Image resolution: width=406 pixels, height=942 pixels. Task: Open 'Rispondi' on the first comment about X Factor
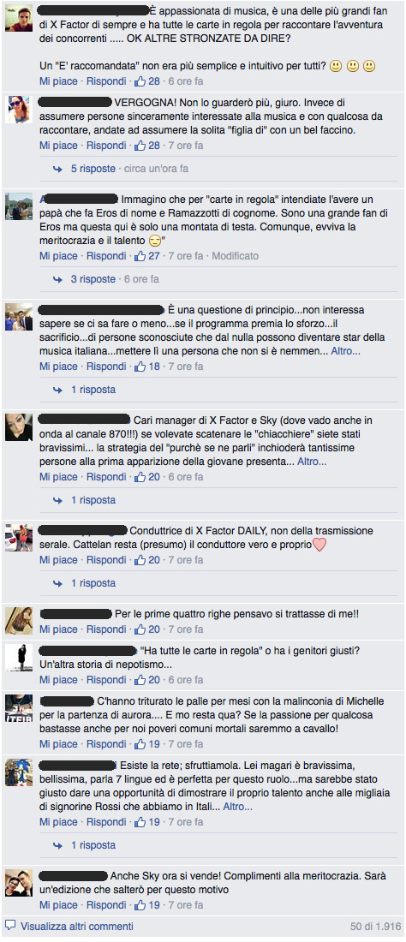[106, 80]
